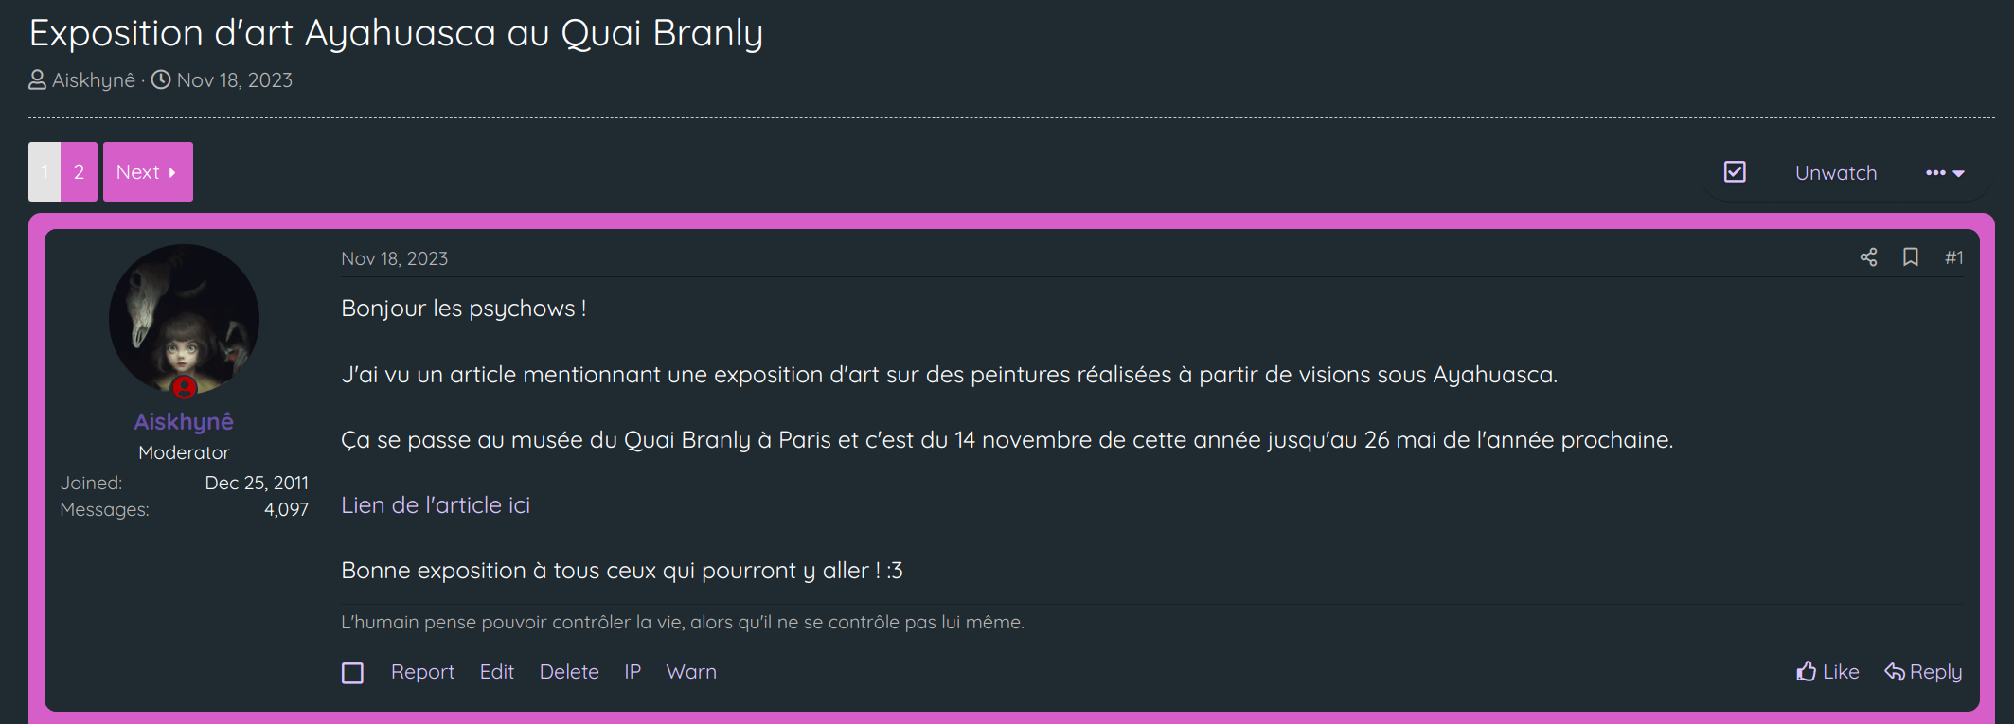Bookmark the post with the bookmark icon
The height and width of the screenshot is (724, 2014).
[1911, 257]
